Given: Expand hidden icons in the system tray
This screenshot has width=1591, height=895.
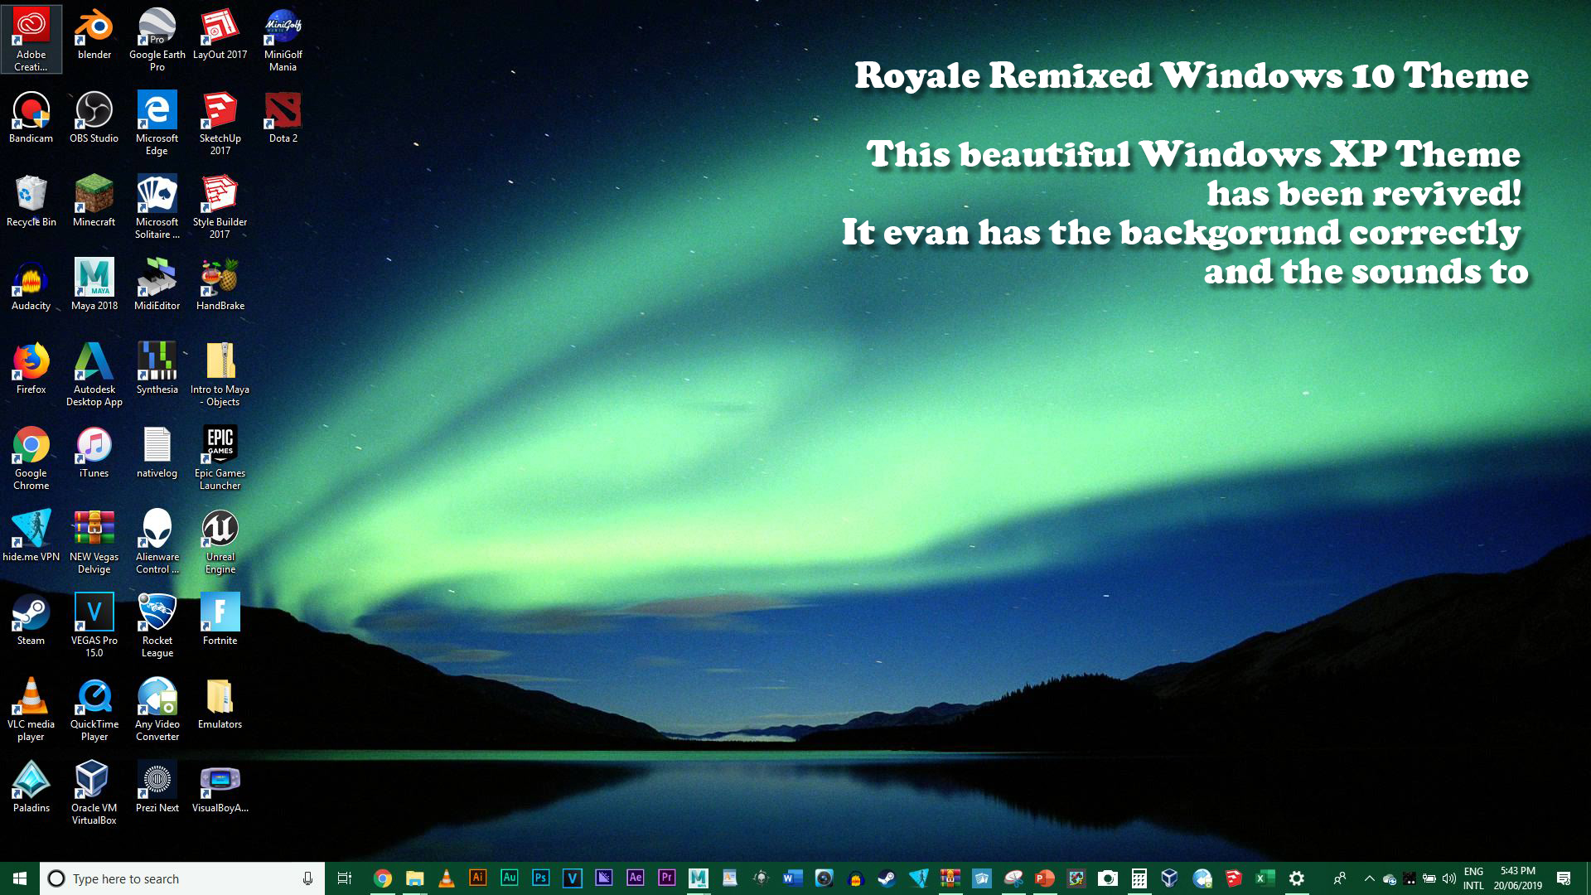Looking at the screenshot, I should tap(1369, 878).
